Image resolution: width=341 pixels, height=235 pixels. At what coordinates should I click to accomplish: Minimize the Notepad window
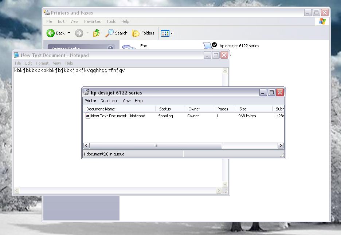[x=207, y=55]
